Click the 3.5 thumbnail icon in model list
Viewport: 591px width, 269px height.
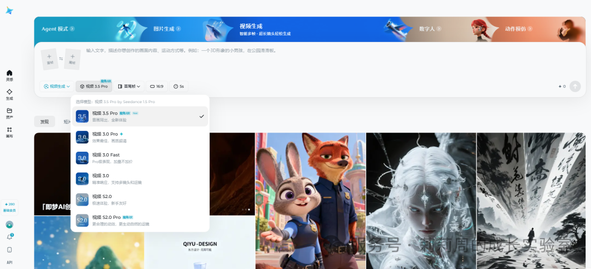(x=82, y=116)
